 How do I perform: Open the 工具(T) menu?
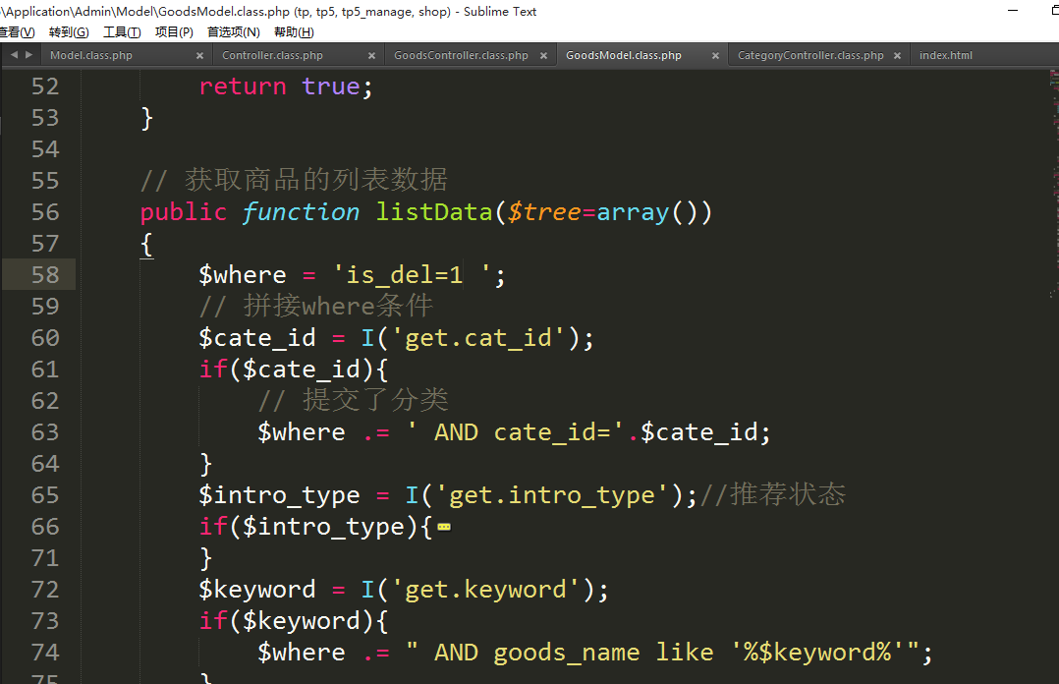(x=122, y=32)
